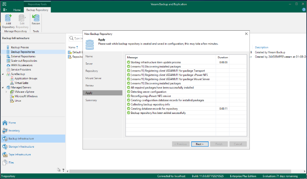The width and height of the screenshot is (307, 179).
Task: Click the 'Connected to: localhost' status text
Action: (x=171, y=176)
